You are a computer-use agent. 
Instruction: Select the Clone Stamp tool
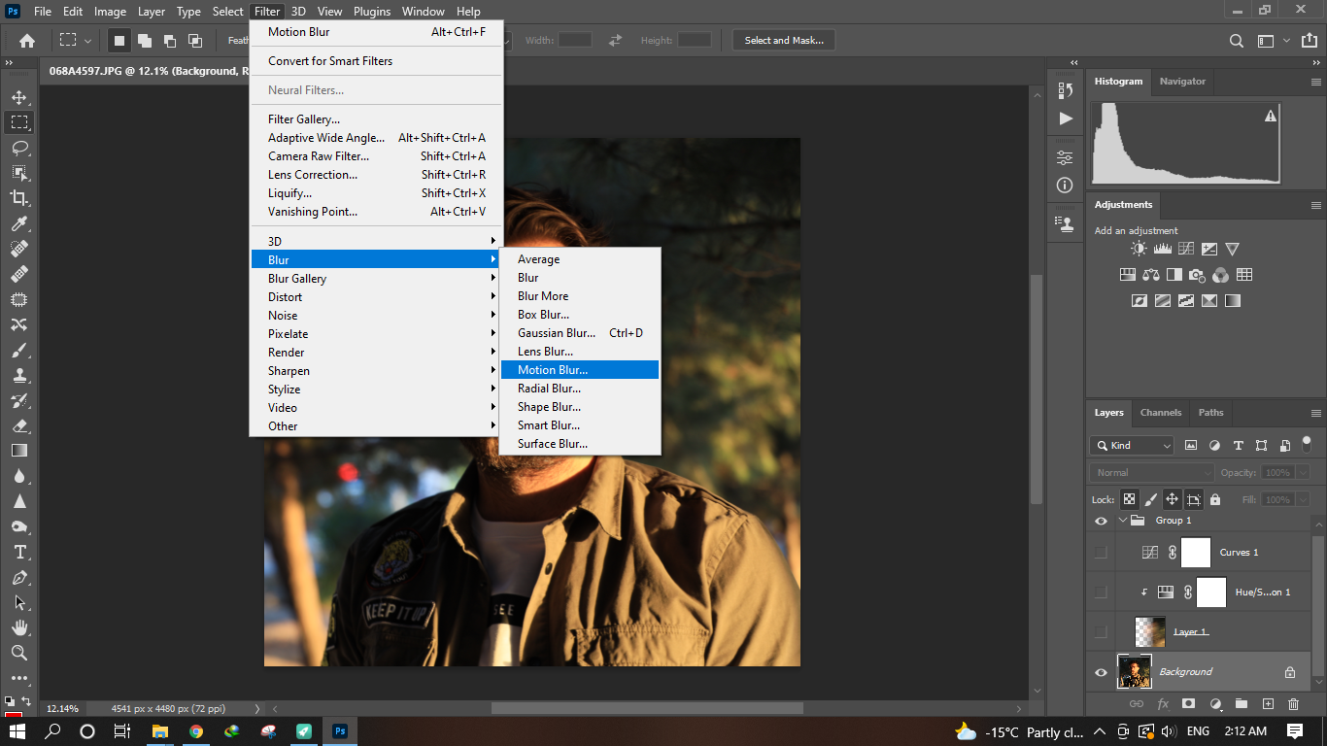[18, 375]
